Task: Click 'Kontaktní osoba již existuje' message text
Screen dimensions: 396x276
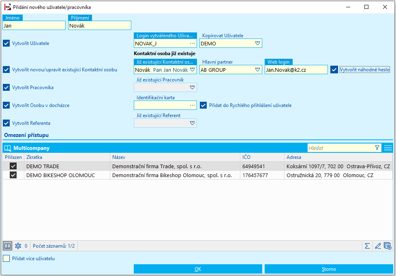Action: pos(165,53)
